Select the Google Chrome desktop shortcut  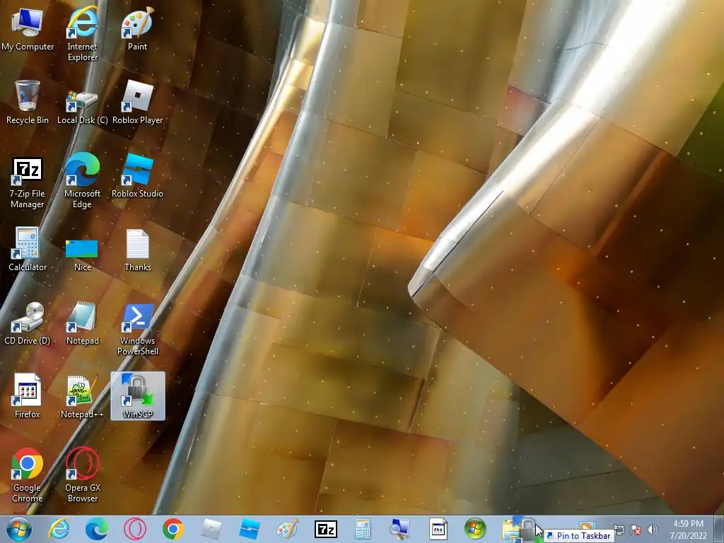pos(28,476)
